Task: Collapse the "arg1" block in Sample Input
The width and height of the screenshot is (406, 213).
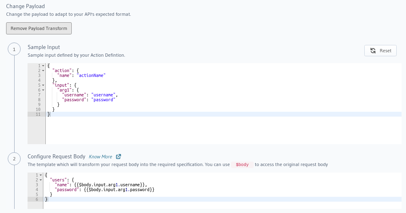Action: (x=43, y=90)
